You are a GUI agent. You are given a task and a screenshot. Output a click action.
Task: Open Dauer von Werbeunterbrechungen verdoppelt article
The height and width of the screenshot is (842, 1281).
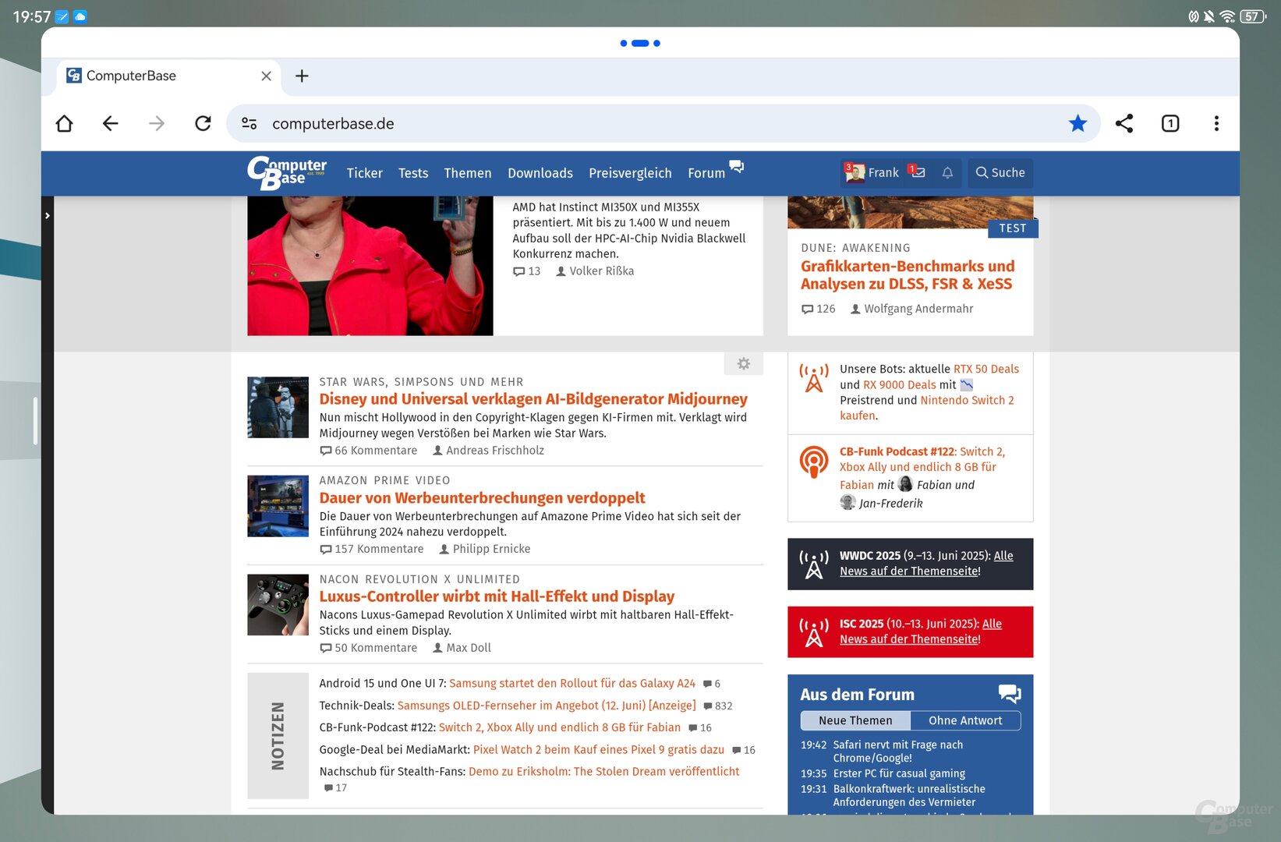(x=482, y=497)
